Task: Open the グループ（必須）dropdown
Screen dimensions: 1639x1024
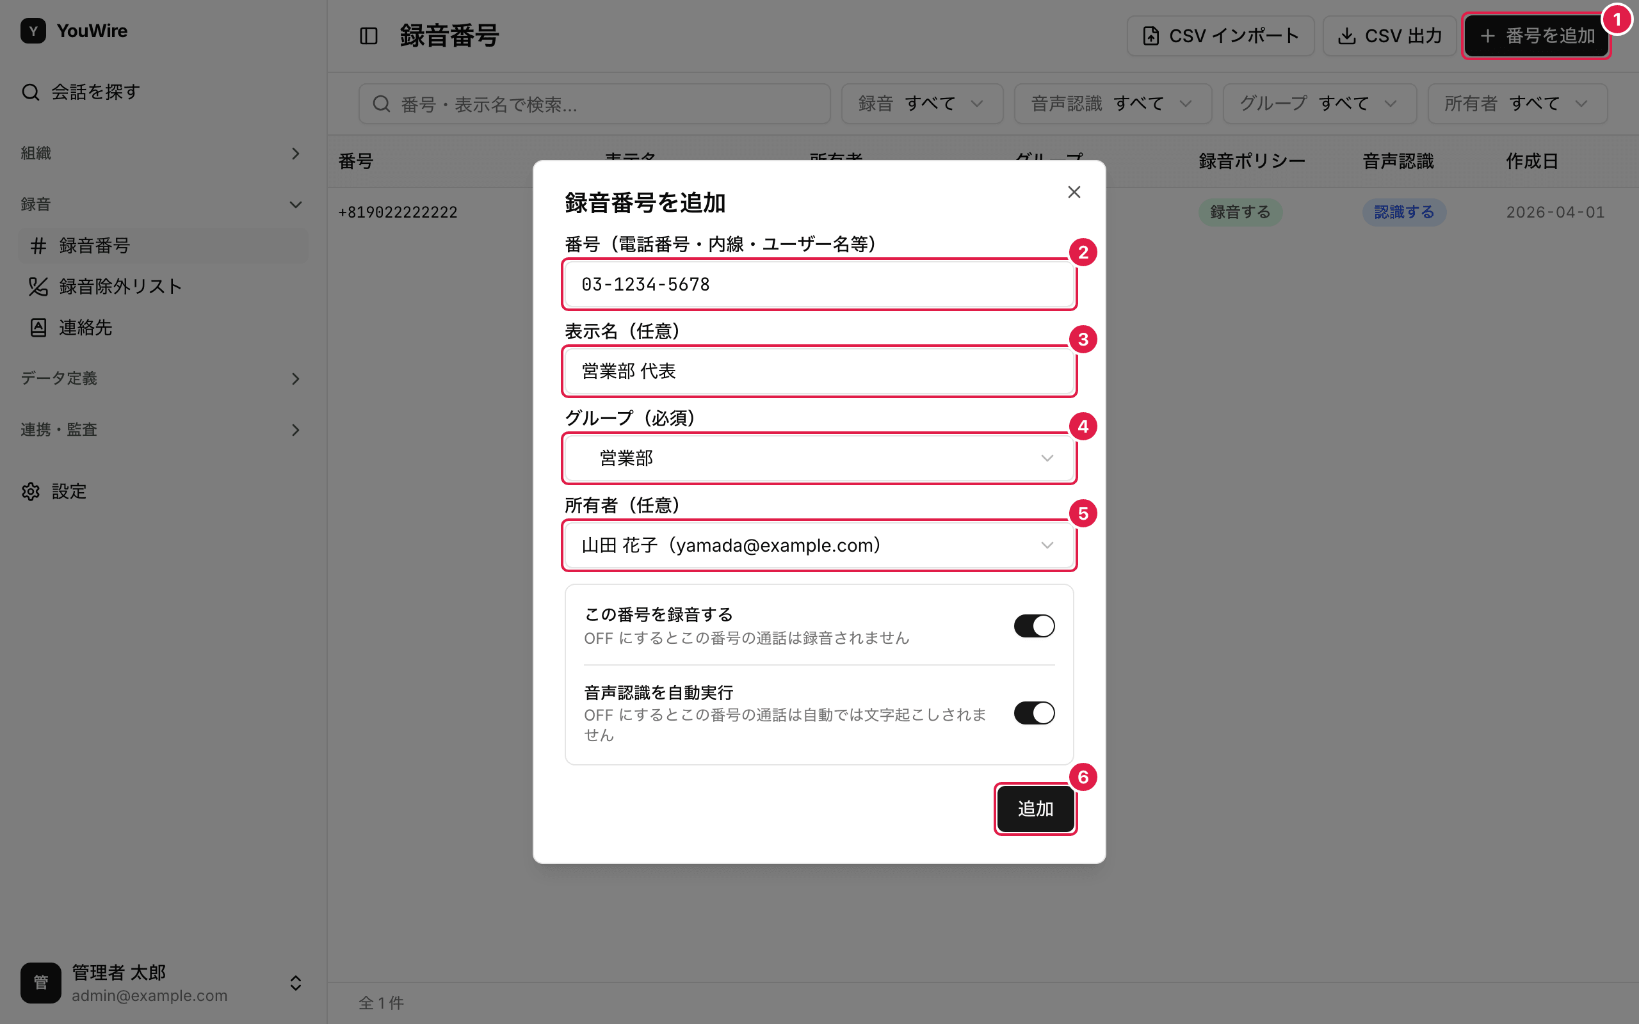Action: pos(819,458)
